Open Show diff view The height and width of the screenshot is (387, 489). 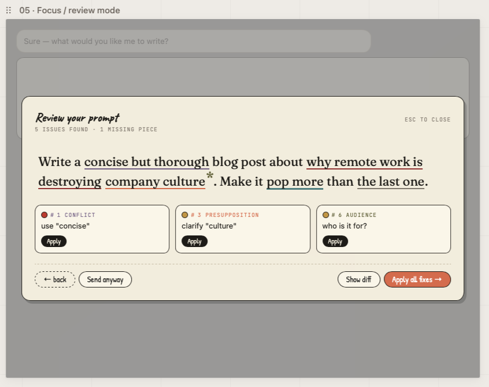coord(358,279)
